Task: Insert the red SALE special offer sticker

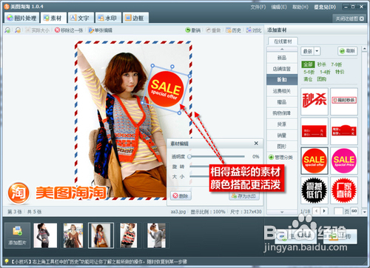Action: coord(314,161)
